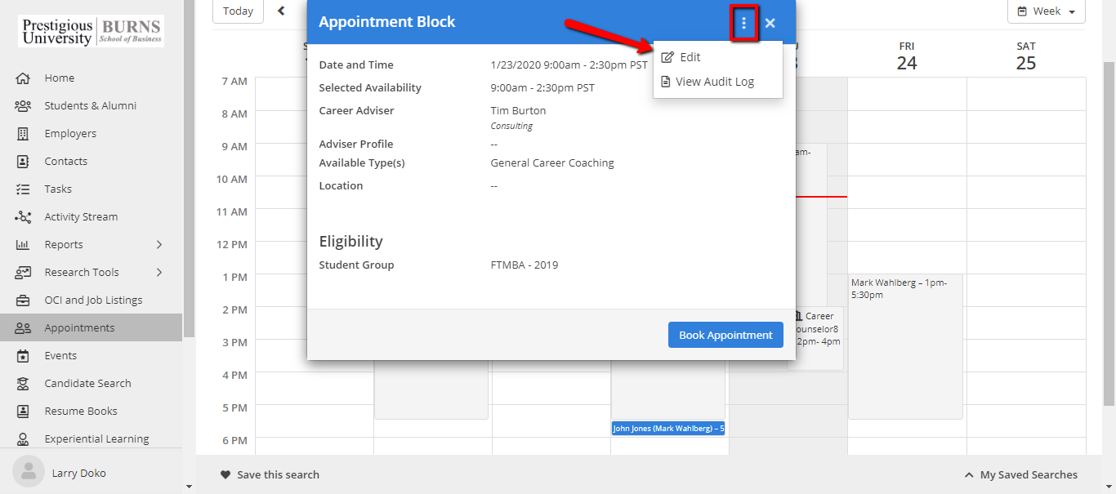Open the John Jones appointment entry

667,428
